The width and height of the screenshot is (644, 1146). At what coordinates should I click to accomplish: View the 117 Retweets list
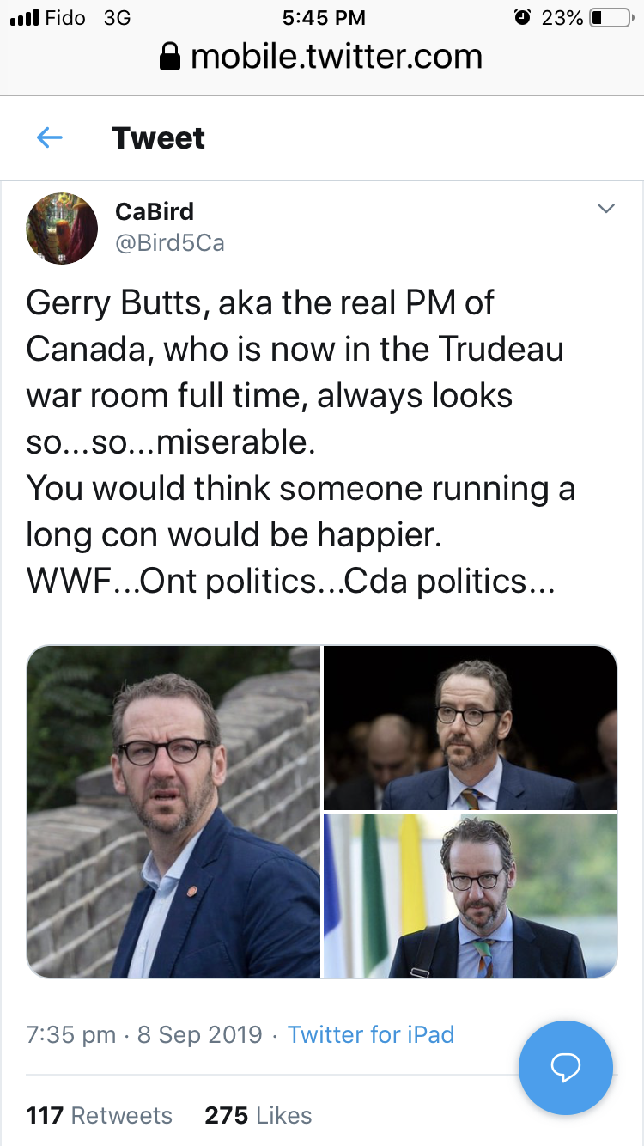100,1115
